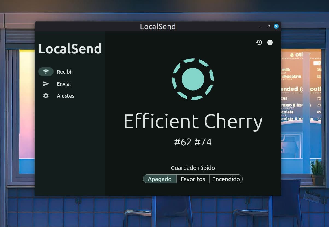The height and width of the screenshot is (227, 329).
Task: Click the large teal LocalSend logo
Action: [x=193, y=79]
